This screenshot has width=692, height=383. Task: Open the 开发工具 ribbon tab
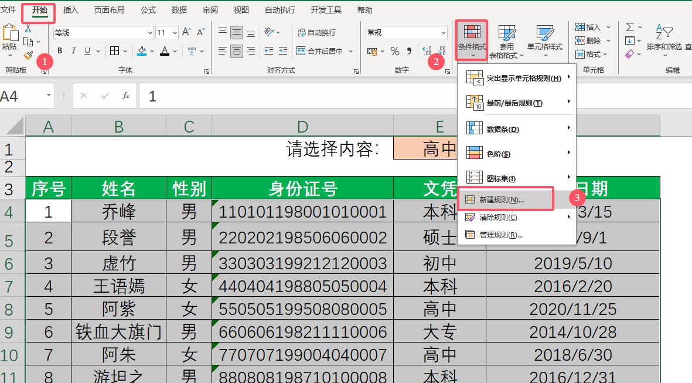pos(326,10)
